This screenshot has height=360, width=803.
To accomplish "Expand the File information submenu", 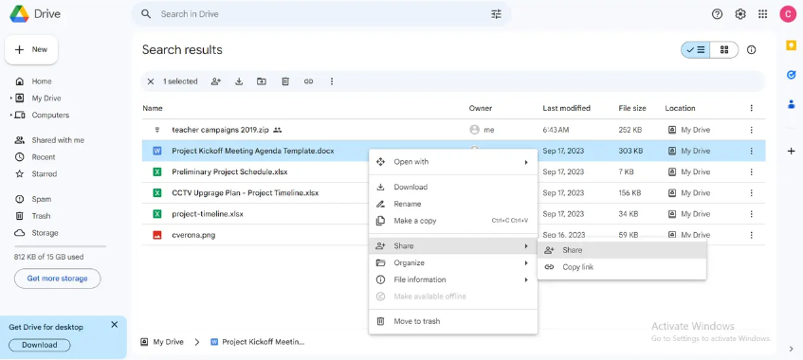I will (x=453, y=279).
